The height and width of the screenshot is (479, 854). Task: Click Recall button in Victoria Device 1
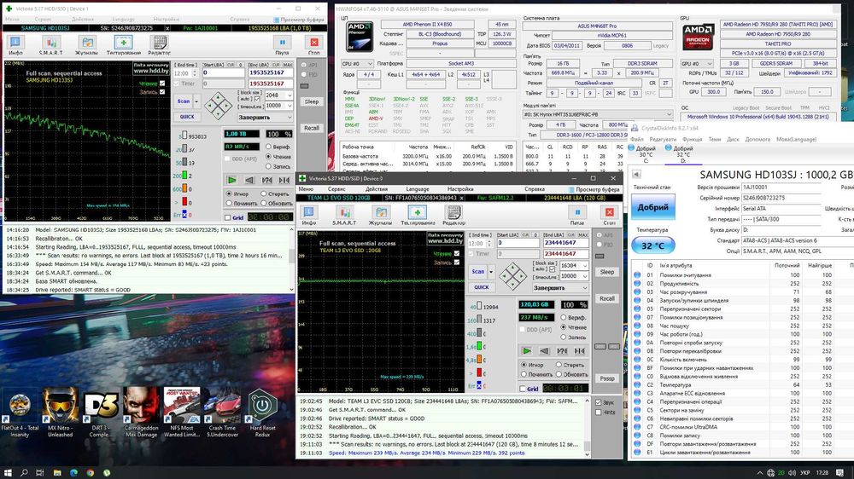coord(312,129)
